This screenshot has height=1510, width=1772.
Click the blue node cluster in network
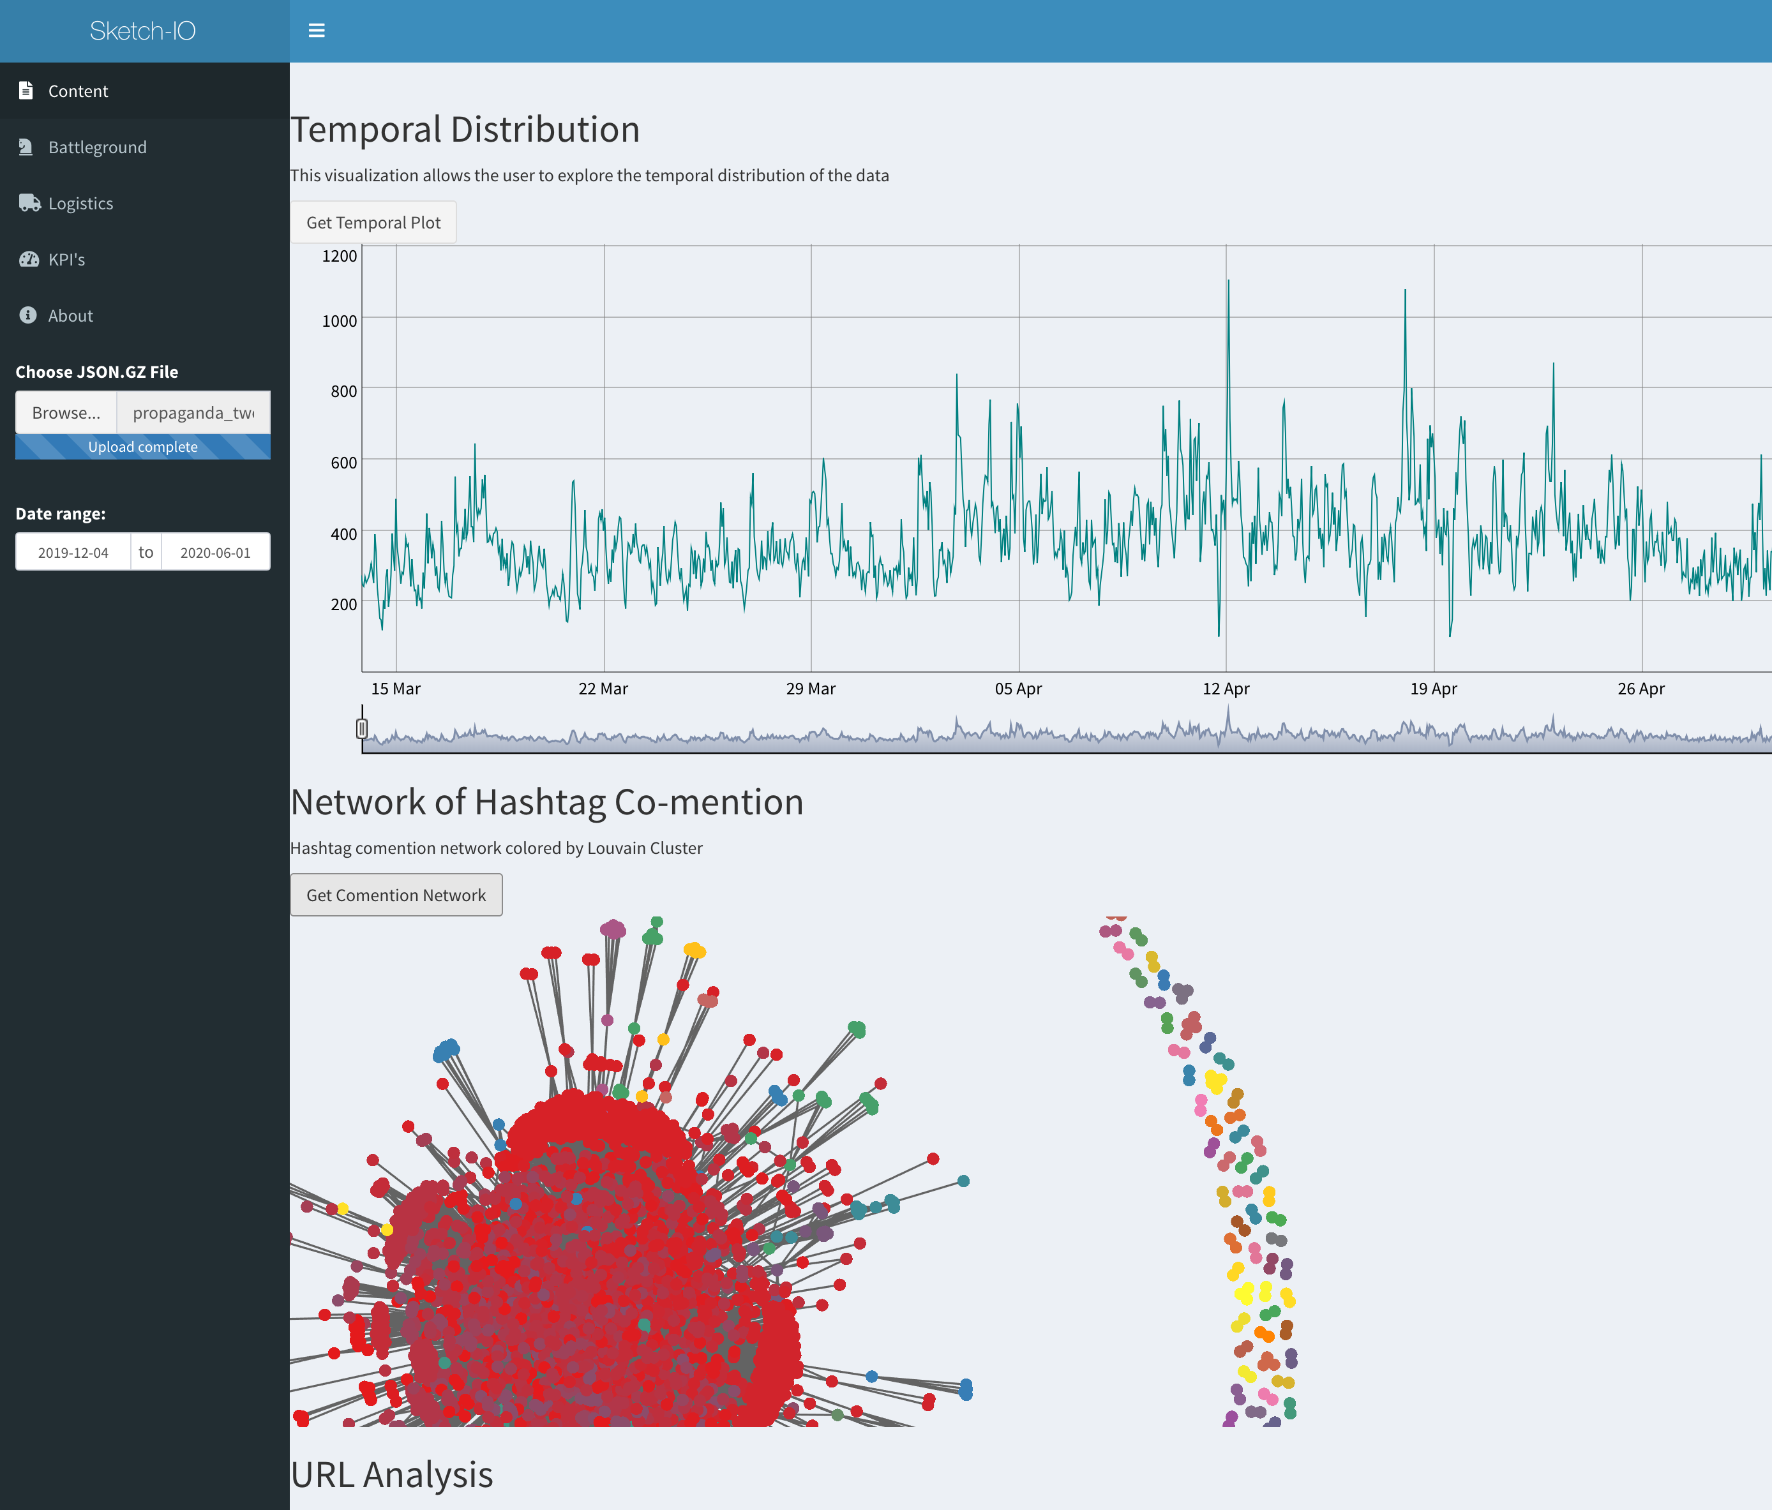point(446,1051)
